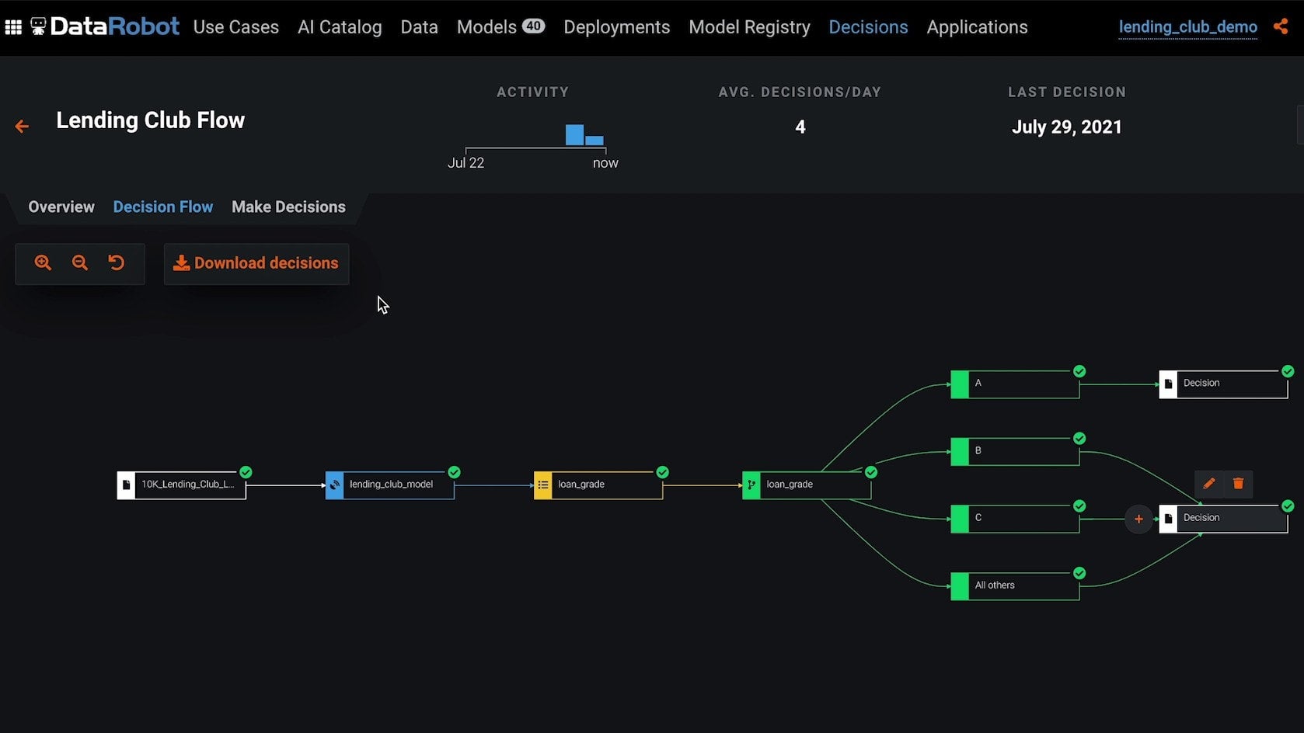
Task: Select the node labeled C
Action: tap(1015, 519)
